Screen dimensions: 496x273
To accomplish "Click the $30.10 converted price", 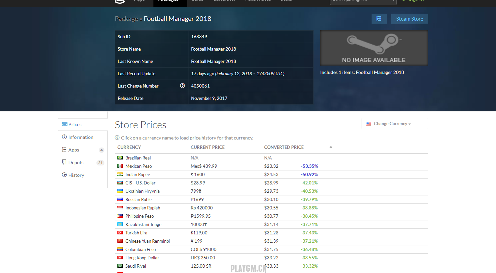I will [x=271, y=199].
